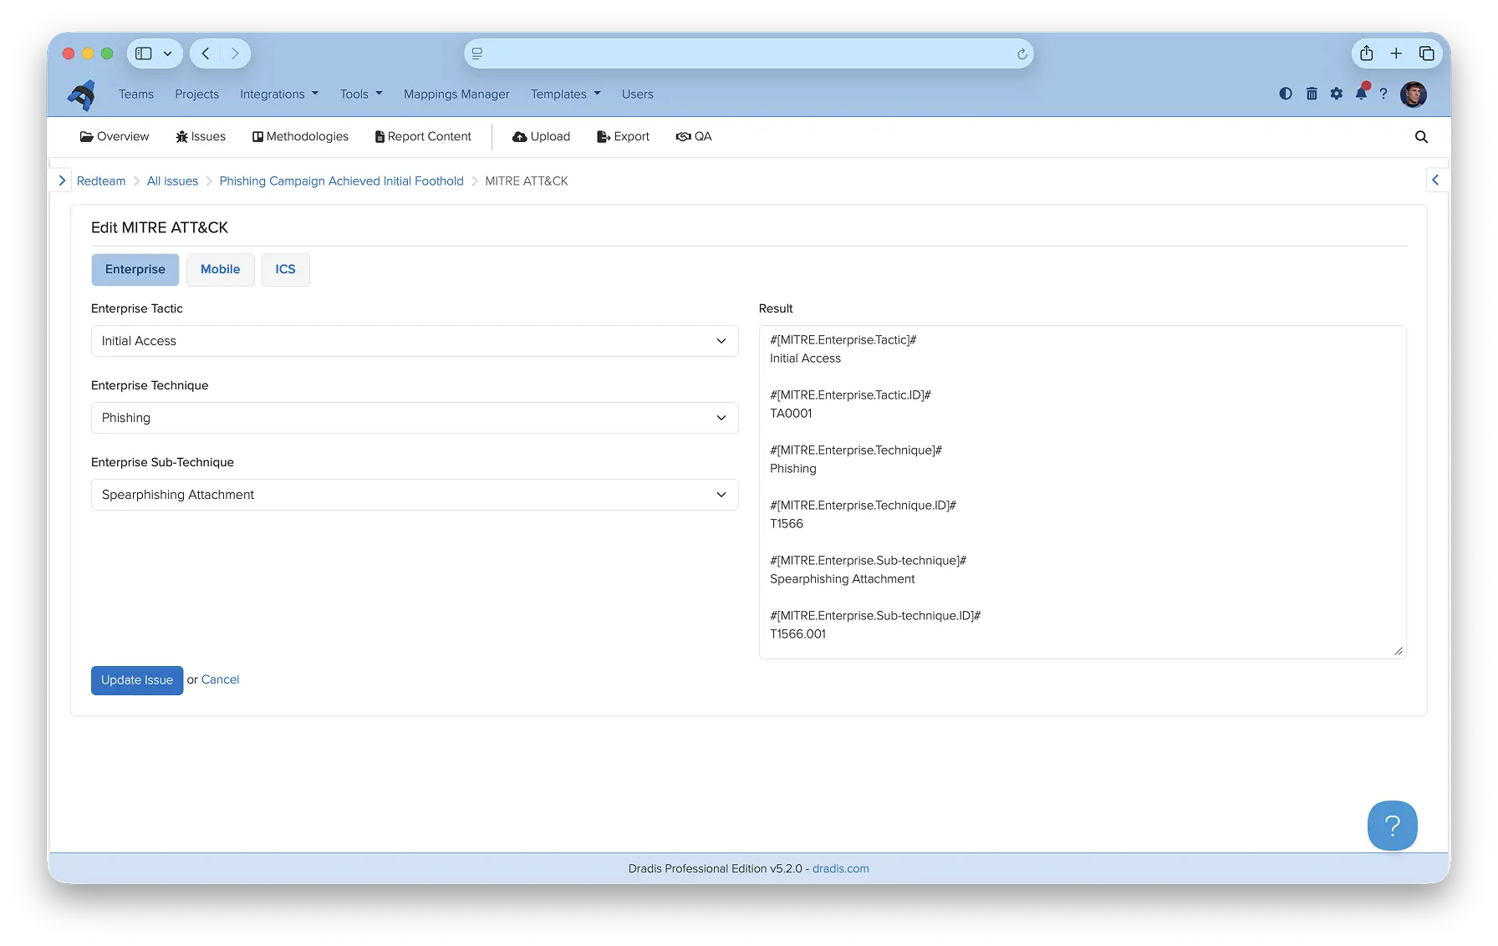Switch to the ICS tab
This screenshot has height=946, width=1498.
(285, 269)
